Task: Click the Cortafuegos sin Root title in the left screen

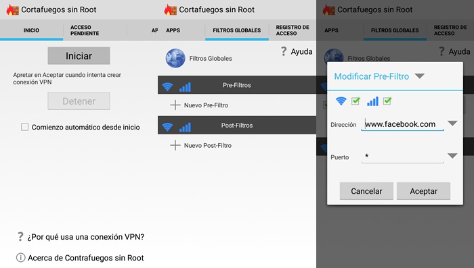Action: tap(59, 9)
